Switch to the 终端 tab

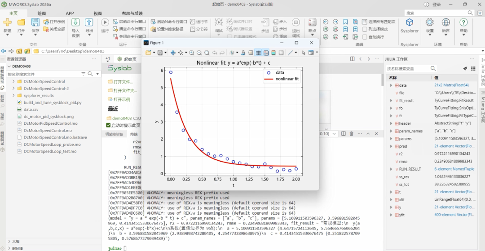click(134, 134)
